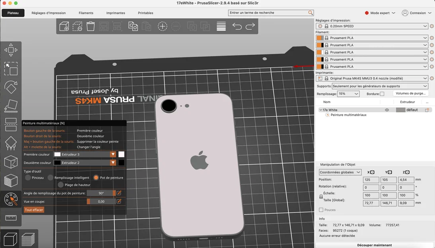
Task: Open the Supports dropdown
Action: click(380, 86)
